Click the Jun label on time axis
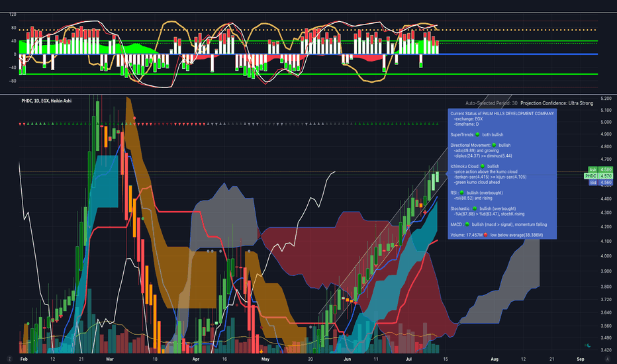This screenshot has width=617, height=364. pos(347,359)
